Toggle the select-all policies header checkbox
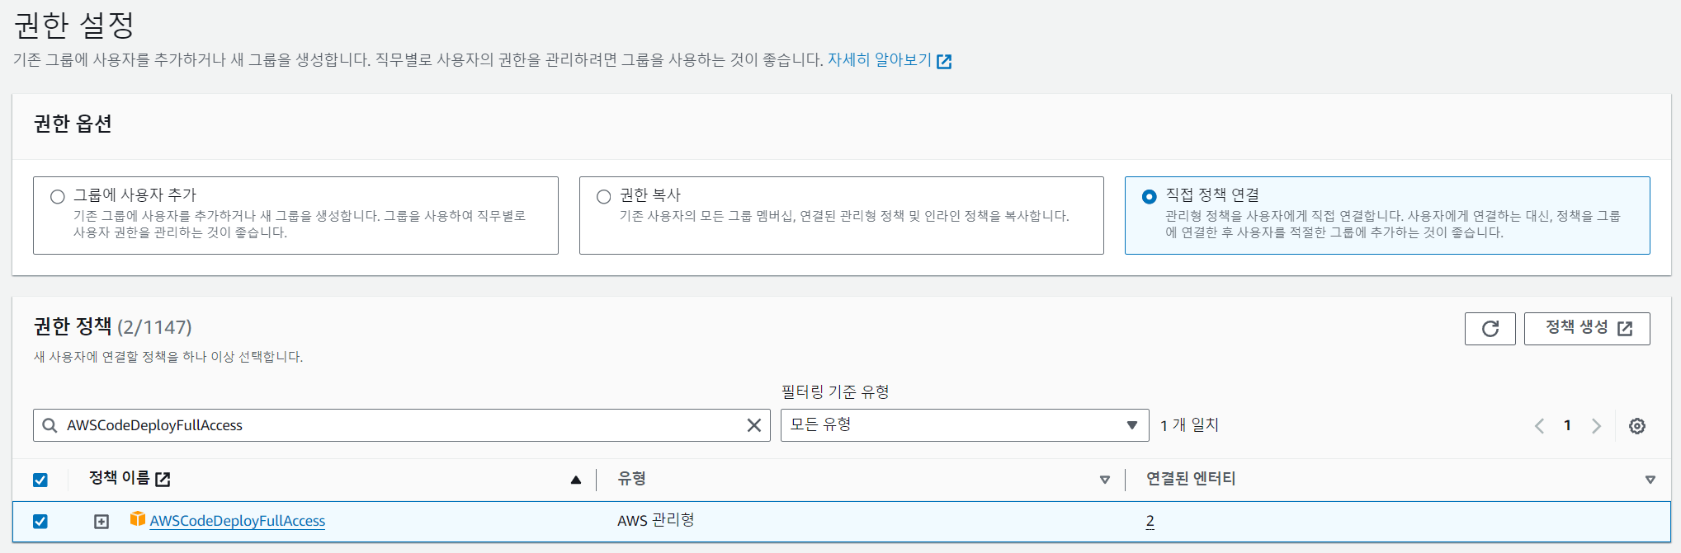The image size is (1681, 553). [x=40, y=480]
